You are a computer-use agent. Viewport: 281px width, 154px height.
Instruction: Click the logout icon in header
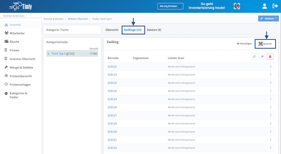tap(275, 6)
